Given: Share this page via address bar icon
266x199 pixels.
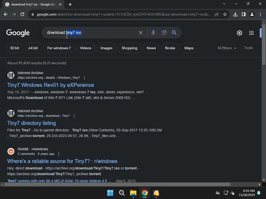Looking at the screenshot, I should coord(217,15).
